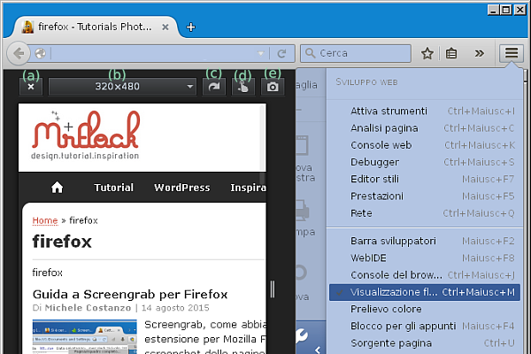
Task: Bookmark this page with the star icon
Action: (x=427, y=53)
